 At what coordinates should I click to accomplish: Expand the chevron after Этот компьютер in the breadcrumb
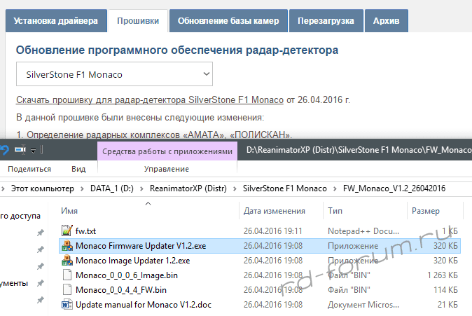(x=82, y=189)
